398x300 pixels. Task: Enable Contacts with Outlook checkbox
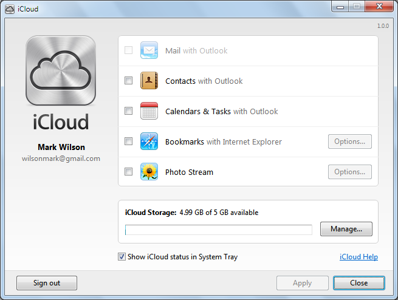pyautogui.click(x=128, y=81)
